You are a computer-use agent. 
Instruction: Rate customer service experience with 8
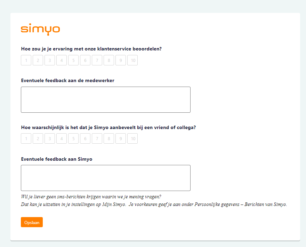(x=109, y=60)
